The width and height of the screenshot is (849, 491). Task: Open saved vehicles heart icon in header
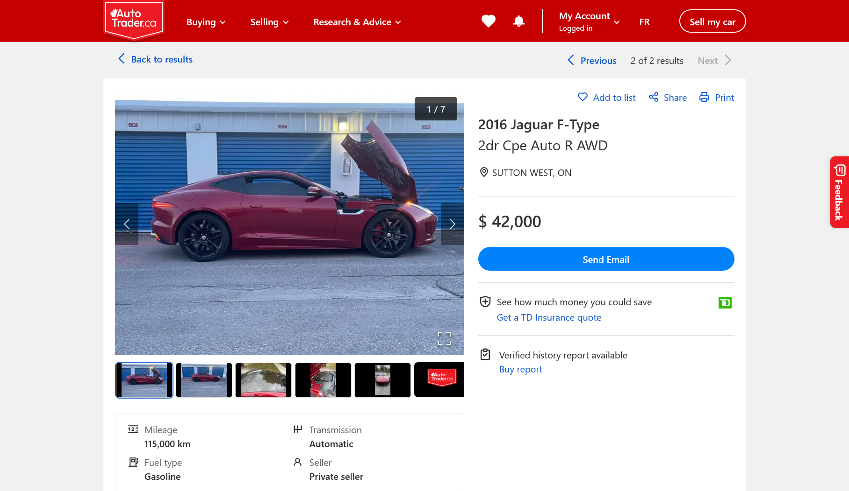[488, 21]
